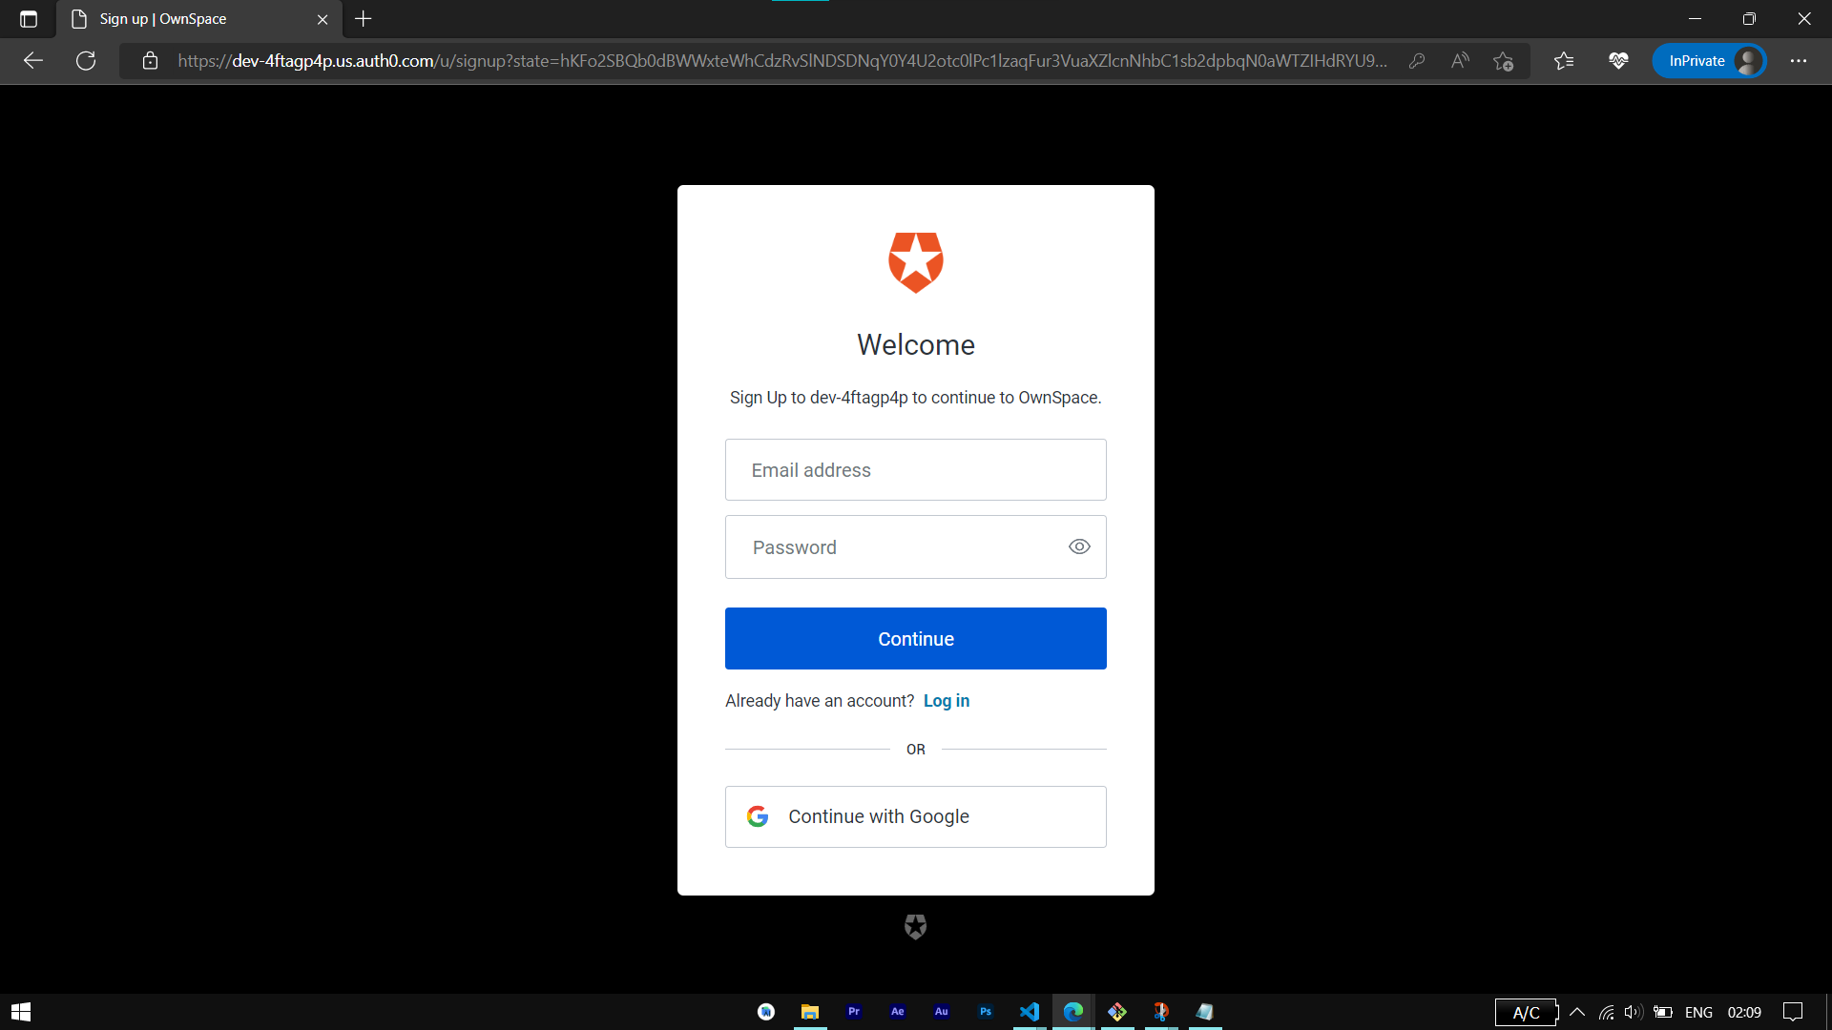This screenshot has width=1832, height=1030.
Task: Click the address bar lock icon
Action: pos(149,59)
